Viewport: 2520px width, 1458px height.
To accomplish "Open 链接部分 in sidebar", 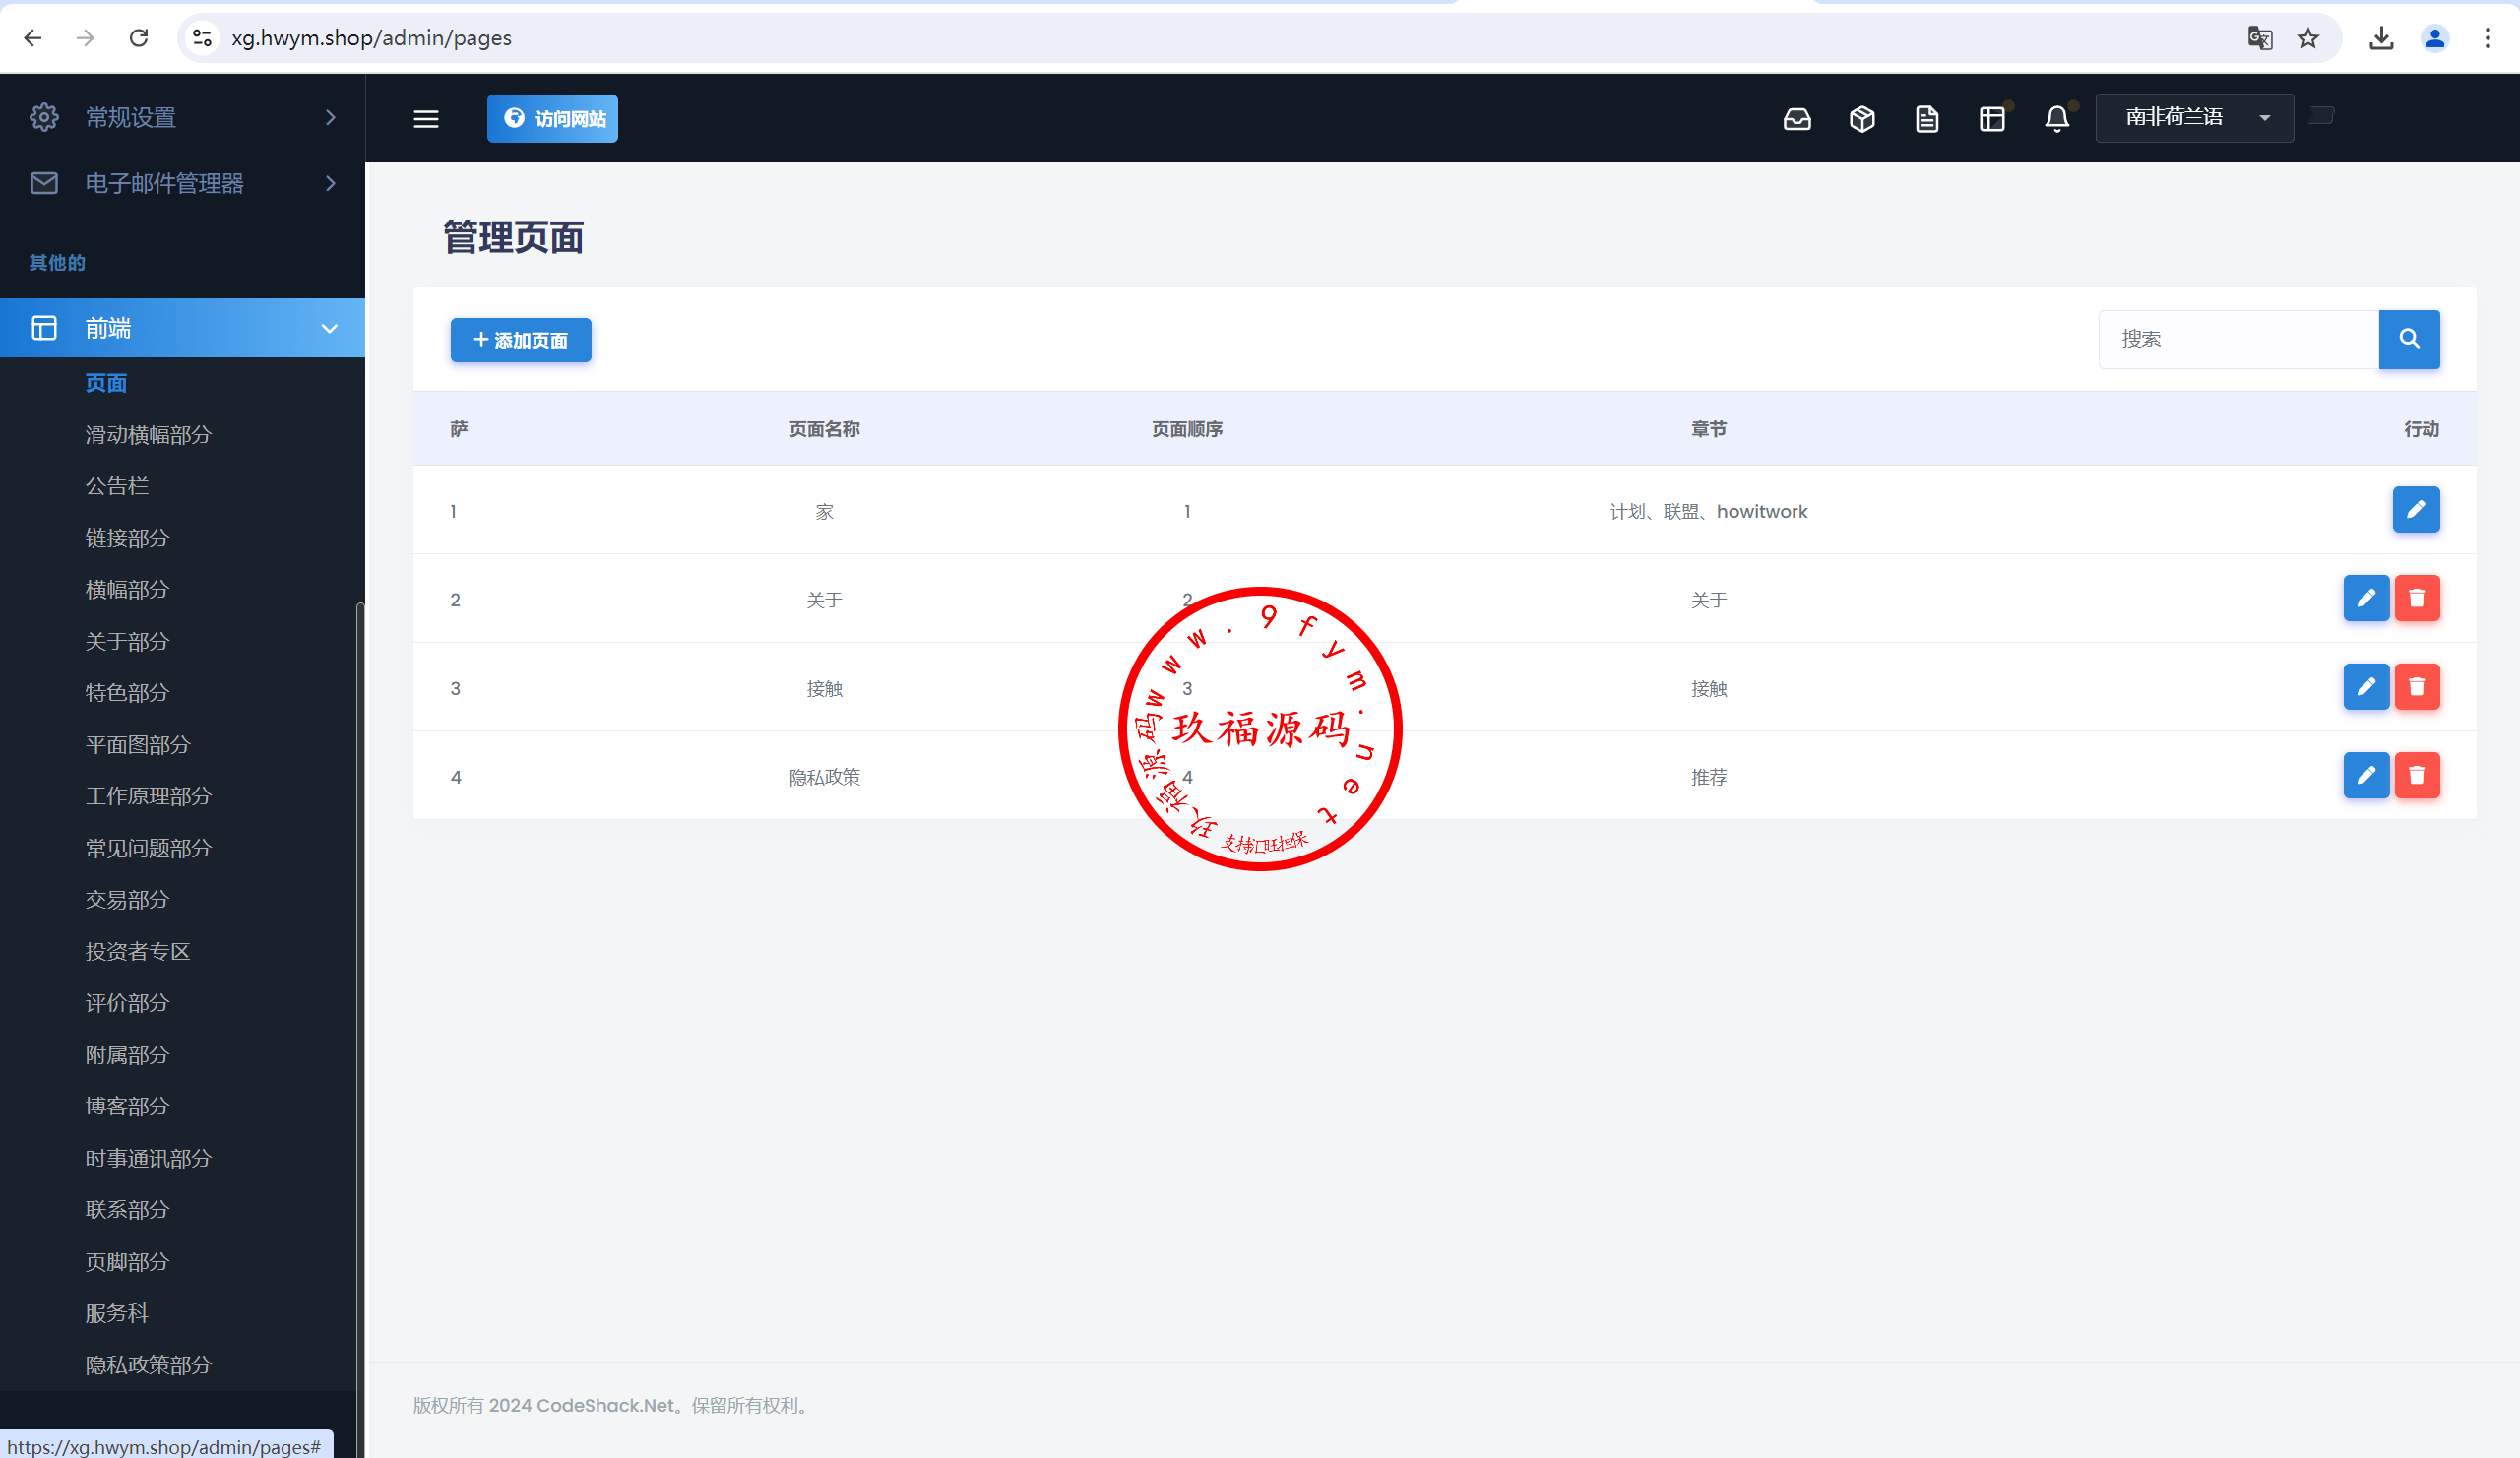I will pos(127,538).
